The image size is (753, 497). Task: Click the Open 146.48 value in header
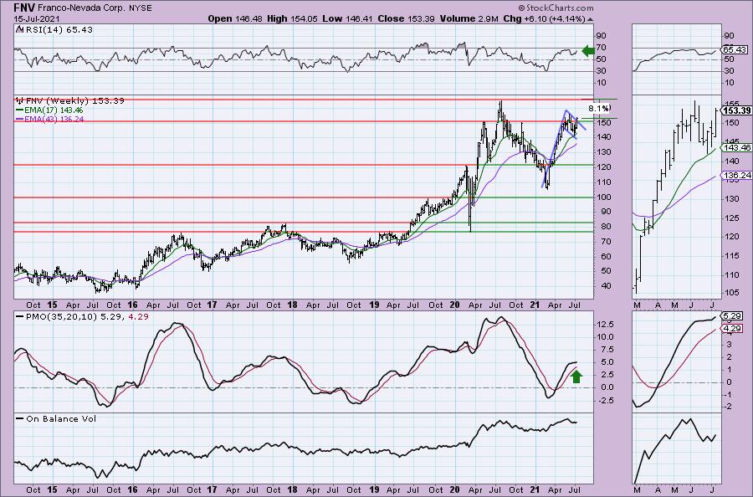pos(235,18)
